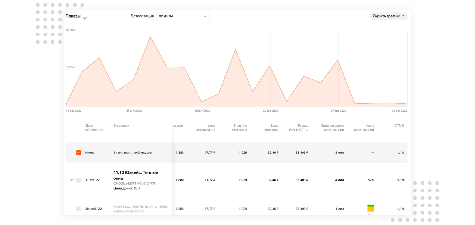475x225 pixels.
Task: Collapse the 11 окт '22 campaign row
Action: (72, 180)
